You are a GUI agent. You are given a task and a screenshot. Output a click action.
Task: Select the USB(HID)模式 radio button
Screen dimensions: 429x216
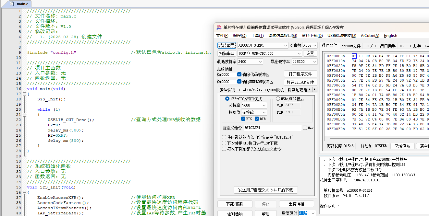(x=278, y=99)
